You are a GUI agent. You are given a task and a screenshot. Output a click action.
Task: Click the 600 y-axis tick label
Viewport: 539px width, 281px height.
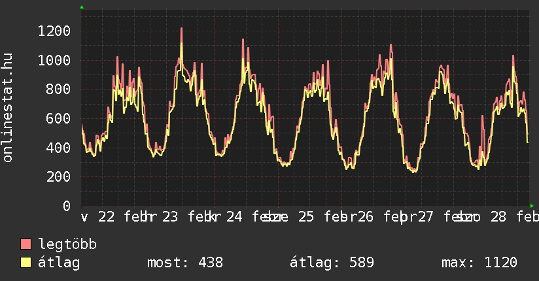58,119
